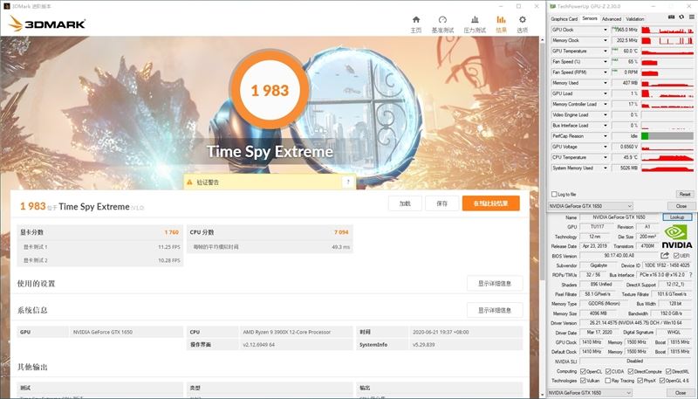Open System Memory Used sensor dropdown
The width and height of the screenshot is (698, 399).
[x=605, y=169]
